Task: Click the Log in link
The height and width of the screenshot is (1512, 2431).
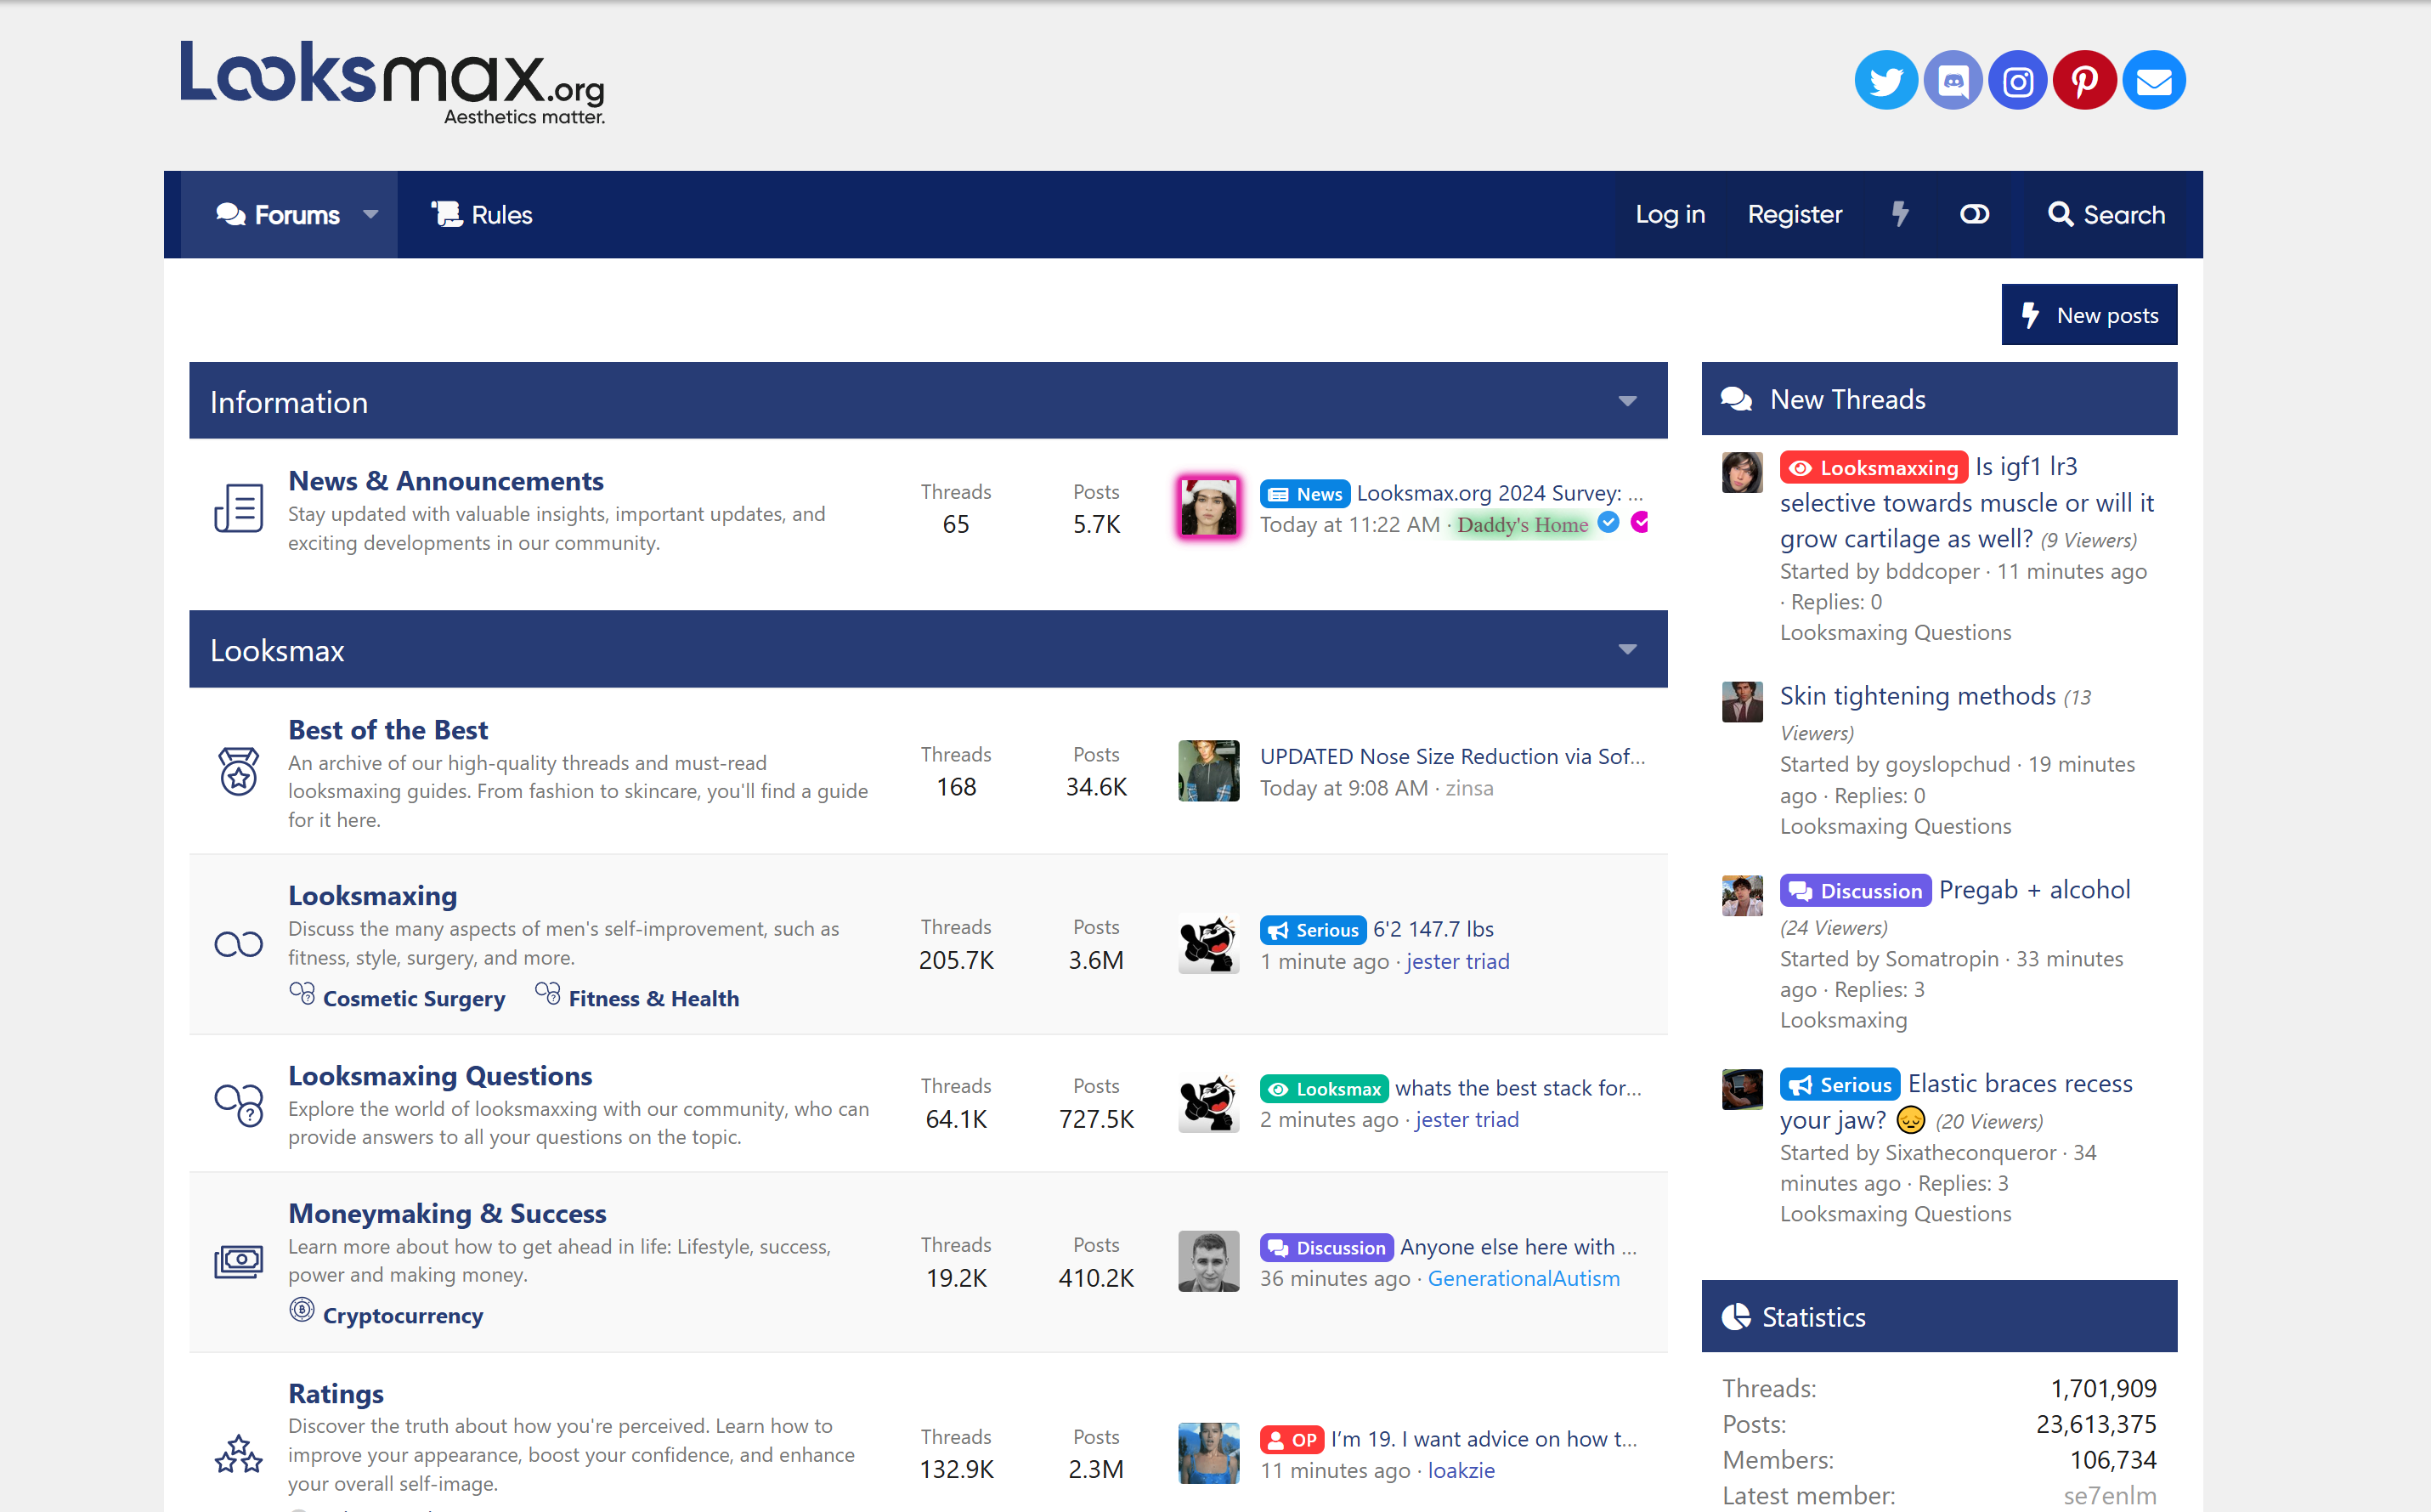Action: pos(1670,214)
